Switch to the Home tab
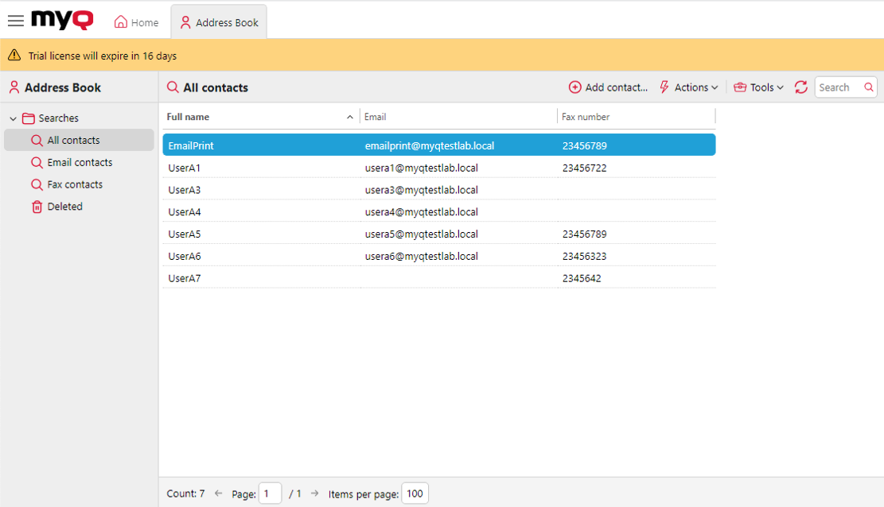Image resolution: width=884 pixels, height=507 pixels. point(136,22)
